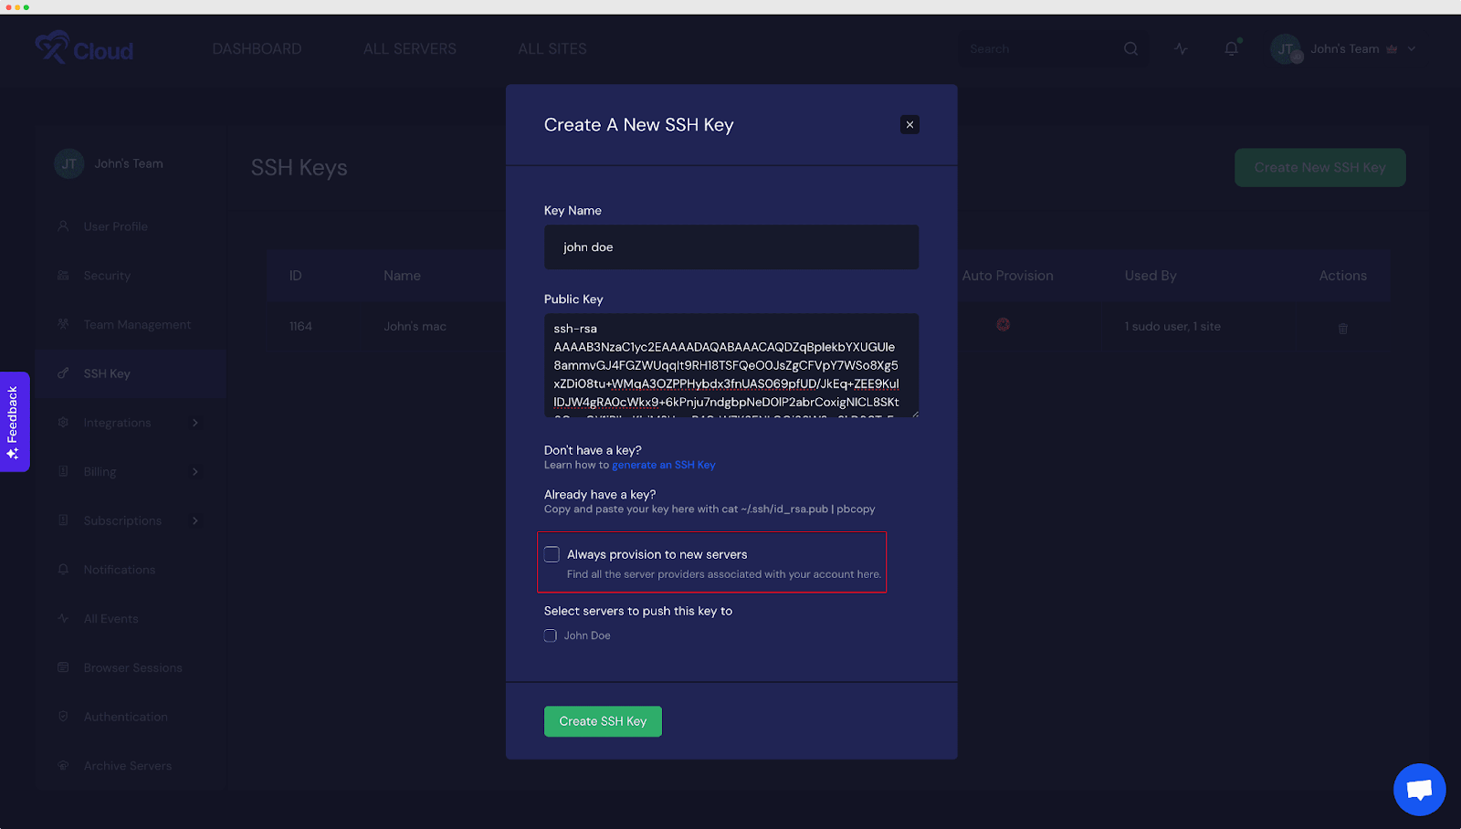Click the Cloud logo
1461x829 pixels.
tap(83, 49)
